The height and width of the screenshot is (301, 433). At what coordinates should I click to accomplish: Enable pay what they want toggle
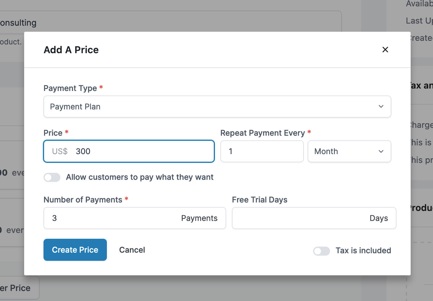pyautogui.click(x=52, y=177)
